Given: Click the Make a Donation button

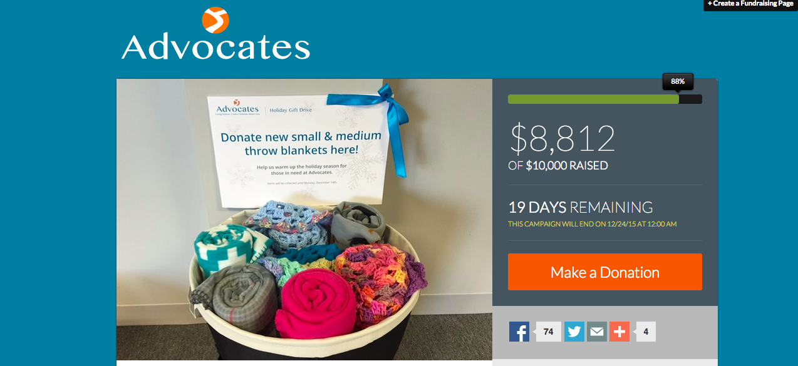Looking at the screenshot, I should point(605,272).
